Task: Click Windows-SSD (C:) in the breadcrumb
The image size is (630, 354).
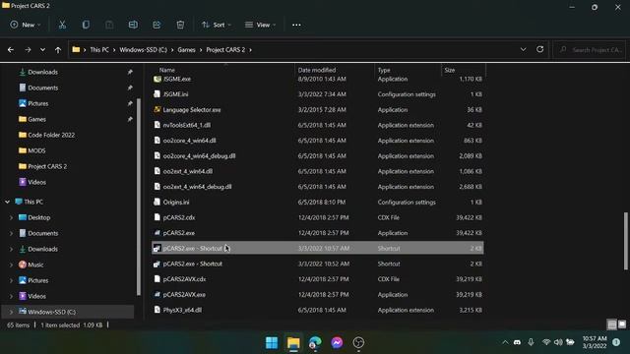Action: [143, 50]
